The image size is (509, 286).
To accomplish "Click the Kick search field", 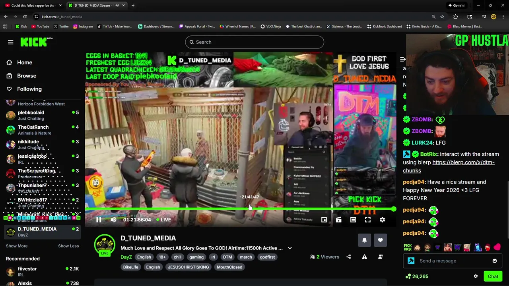I will click(x=254, y=42).
